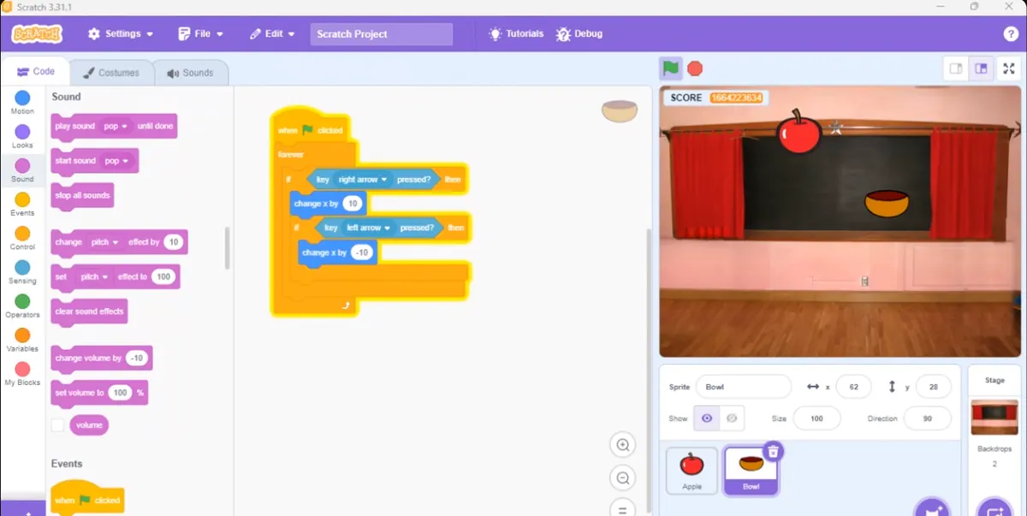This screenshot has width=1027, height=516.
Task: Select the Bowl sprite thumbnail
Action: tap(751, 471)
